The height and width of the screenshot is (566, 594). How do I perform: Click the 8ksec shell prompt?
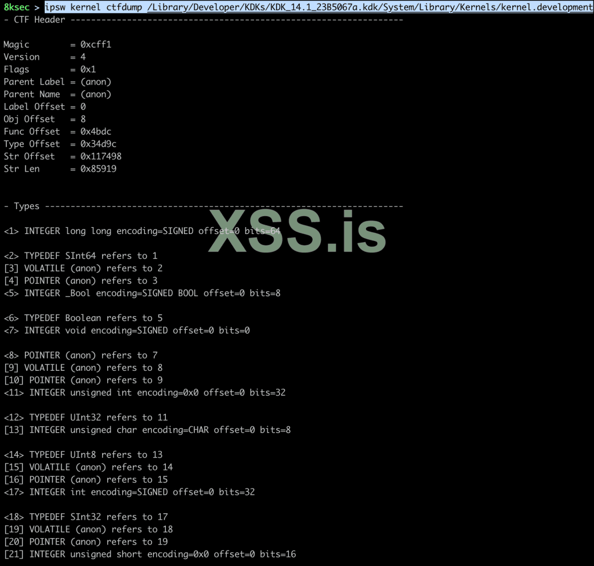[16, 8]
